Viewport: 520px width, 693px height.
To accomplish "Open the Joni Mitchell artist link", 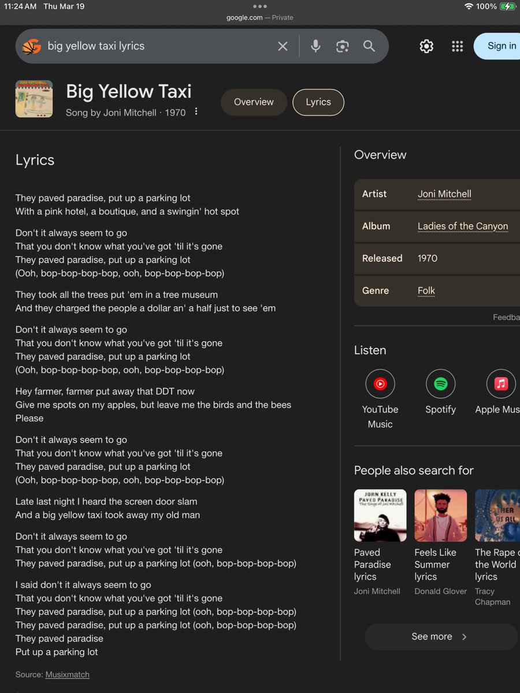I will [x=444, y=194].
